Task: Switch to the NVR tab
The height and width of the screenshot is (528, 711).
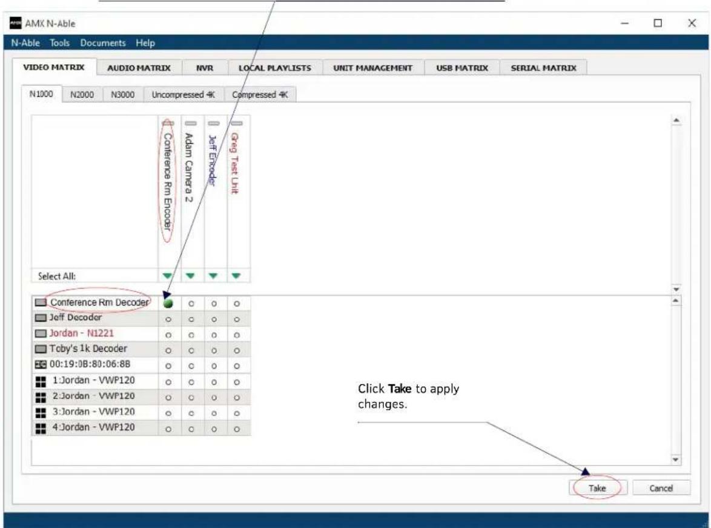Action: click(205, 68)
